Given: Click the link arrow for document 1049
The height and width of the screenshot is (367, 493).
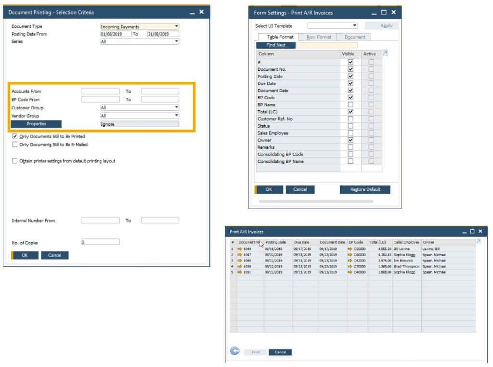Looking at the screenshot, I should [239, 249].
